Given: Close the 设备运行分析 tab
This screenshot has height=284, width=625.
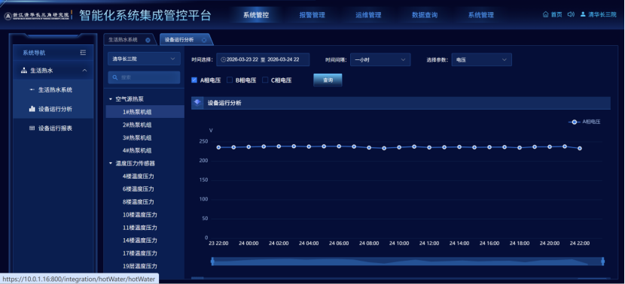Looking at the screenshot, I should pos(203,40).
